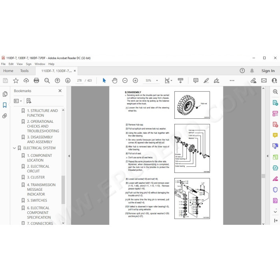Choose the Selection arrow tool
Screen dimensions: 280x280
[x=104, y=80]
